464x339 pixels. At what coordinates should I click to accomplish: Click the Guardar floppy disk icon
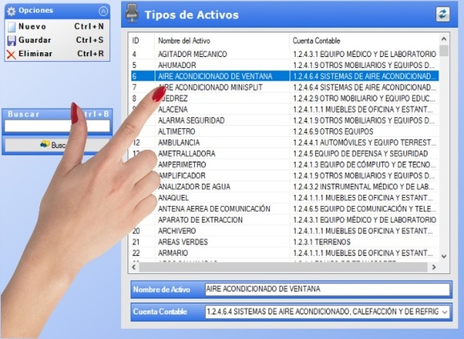click(x=11, y=40)
